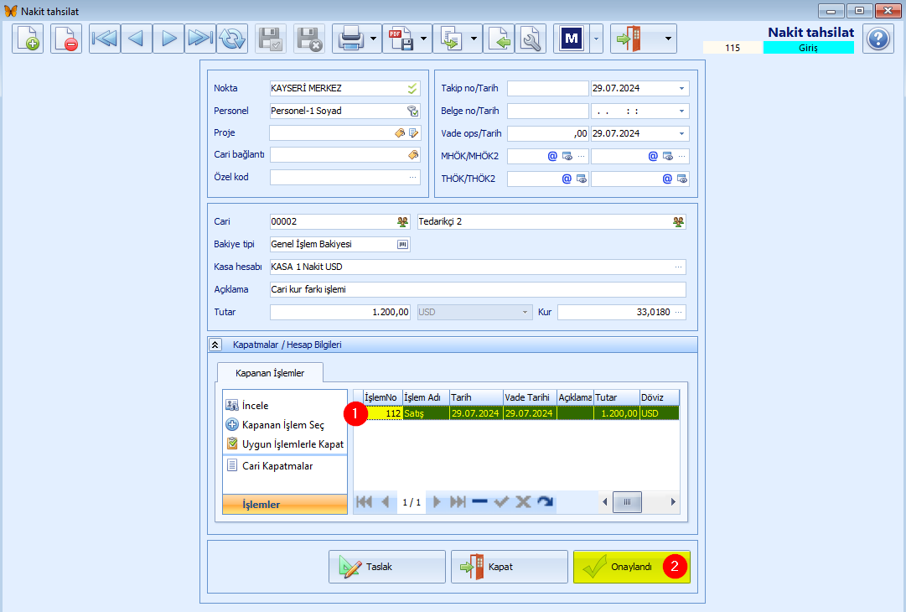Click the orange tag icon in Proje field
The height and width of the screenshot is (612, 906).
(399, 133)
